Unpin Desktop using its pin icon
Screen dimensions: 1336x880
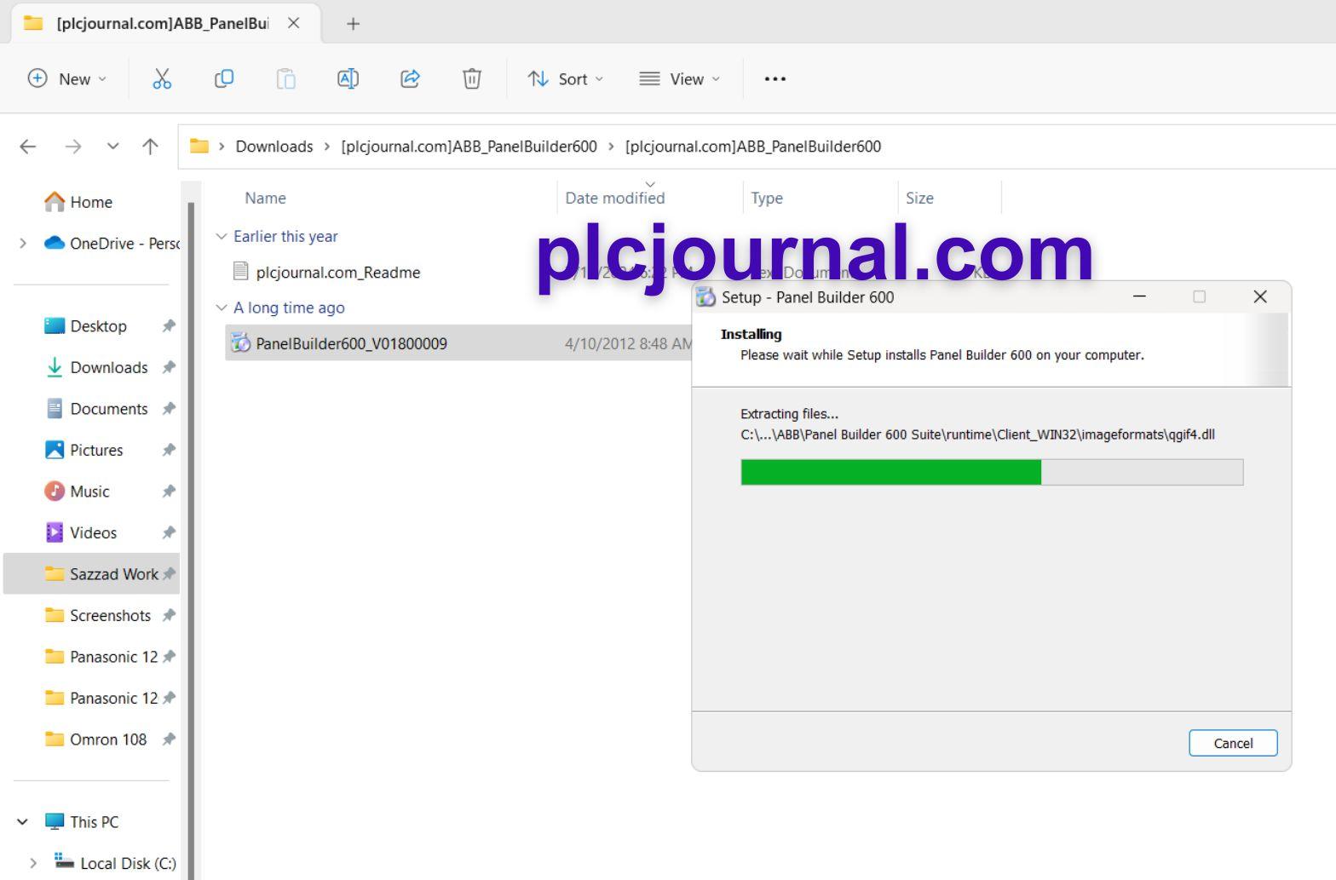pyautogui.click(x=169, y=326)
